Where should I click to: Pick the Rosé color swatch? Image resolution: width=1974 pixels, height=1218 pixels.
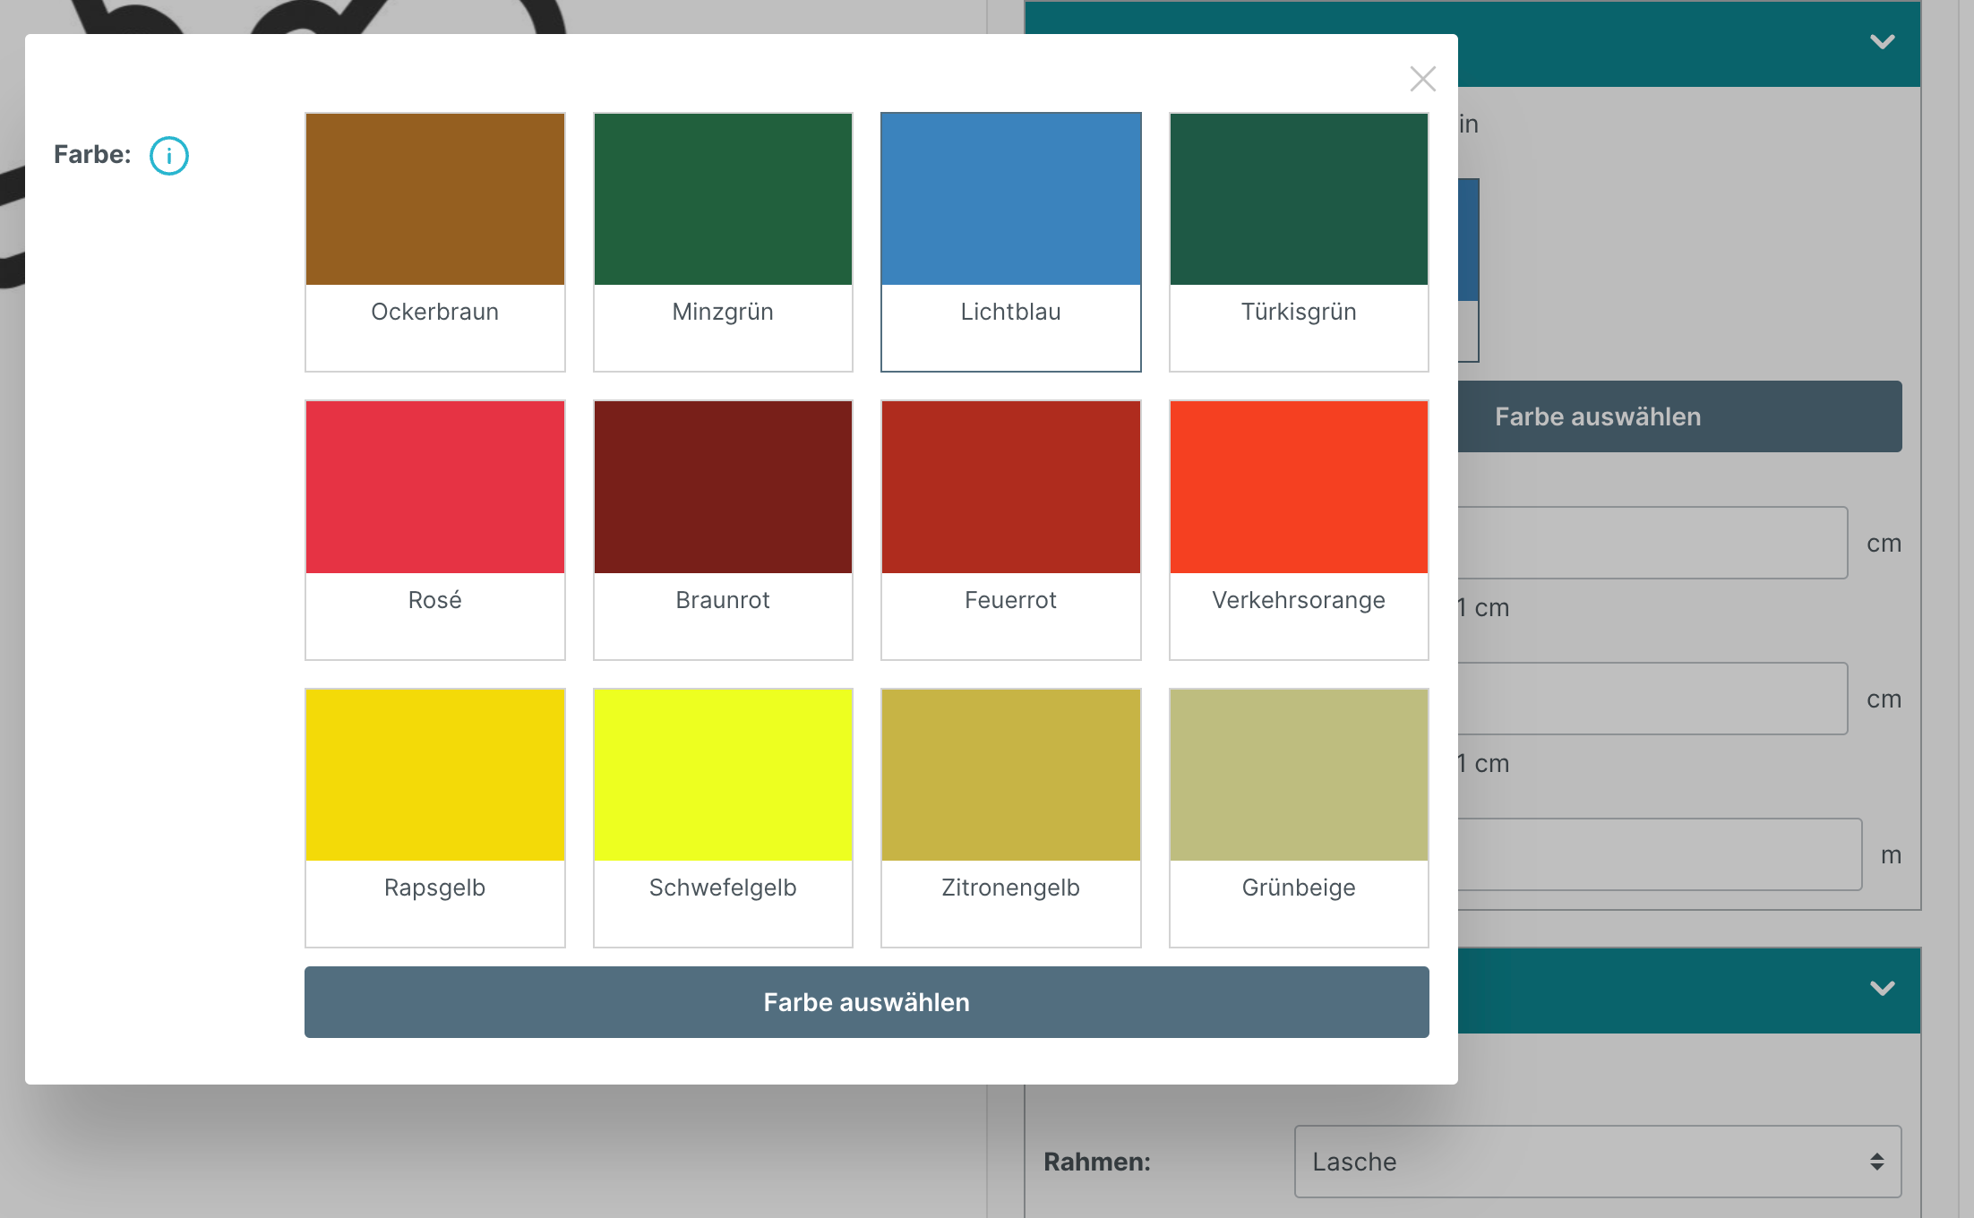click(x=434, y=529)
